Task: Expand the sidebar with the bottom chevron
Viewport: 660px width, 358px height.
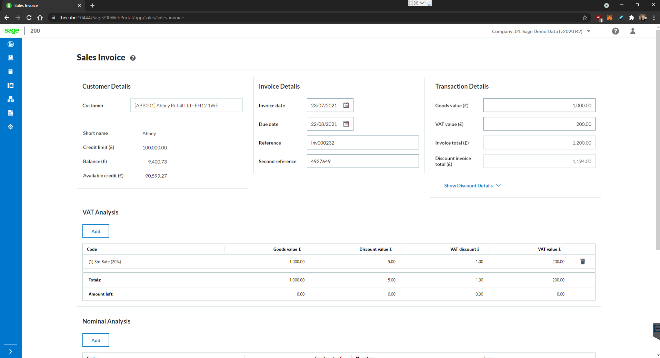Action: 11,351
